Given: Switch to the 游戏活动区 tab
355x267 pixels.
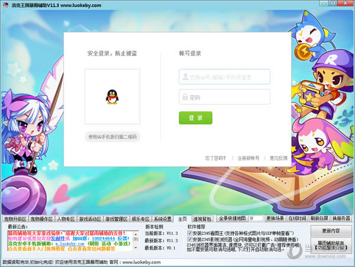Looking at the screenshot, I should [x=90, y=219].
